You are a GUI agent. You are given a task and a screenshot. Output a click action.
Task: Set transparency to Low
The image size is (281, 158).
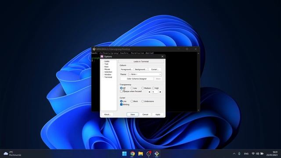(x=132, y=88)
